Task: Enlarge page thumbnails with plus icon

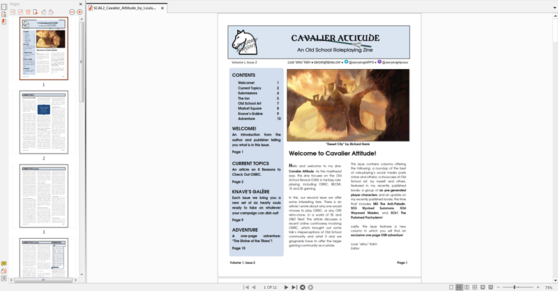Action: coord(80,12)
